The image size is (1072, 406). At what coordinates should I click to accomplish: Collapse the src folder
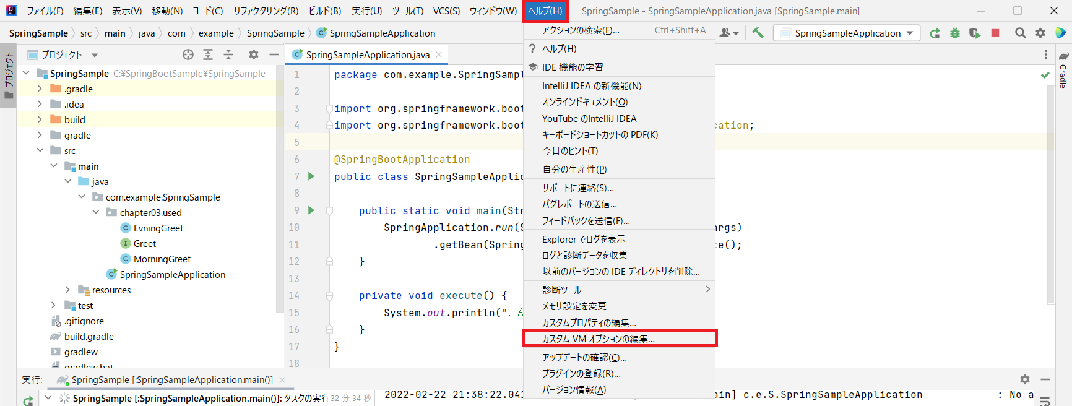pos(40,150)
